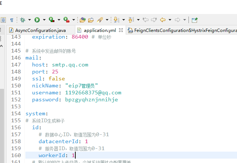Click the username value 1192668375@qq.com
Viewport: 237px width, 163px height.
tap(93, 93)
